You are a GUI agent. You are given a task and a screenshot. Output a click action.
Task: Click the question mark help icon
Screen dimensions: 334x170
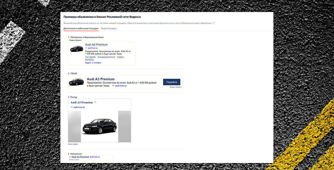214,23
